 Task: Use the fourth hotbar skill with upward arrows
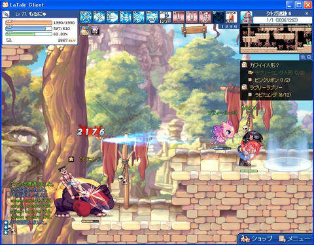pyautogui.click(x=126, y=17)
